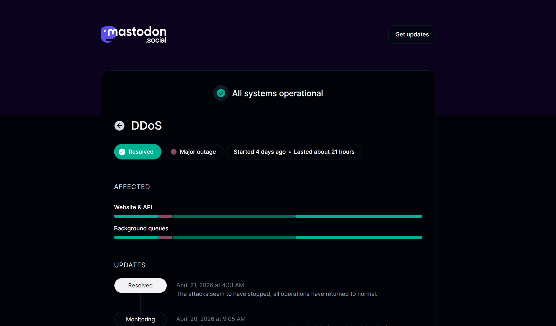Image resolution: width=556 pixels, height=326 pixels.
Task: Click red outage segment on Background queues bar
Action: tap(165, 237)
